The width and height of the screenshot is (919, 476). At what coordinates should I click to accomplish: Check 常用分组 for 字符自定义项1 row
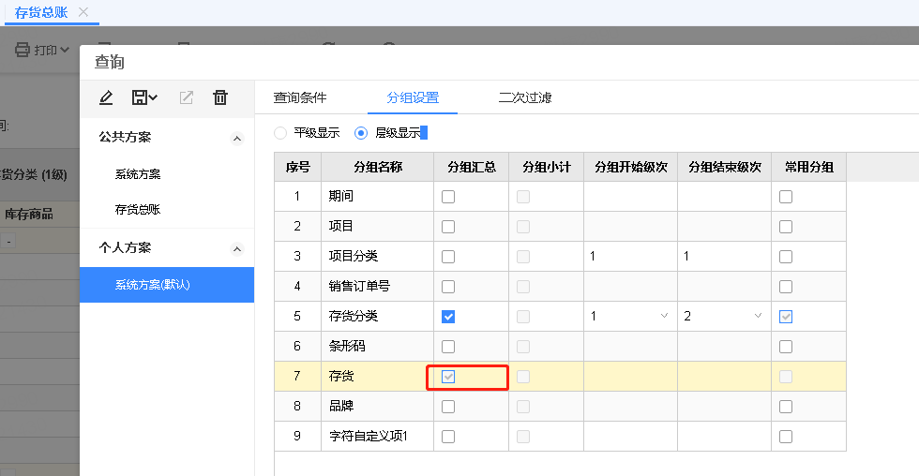[786, 437]
